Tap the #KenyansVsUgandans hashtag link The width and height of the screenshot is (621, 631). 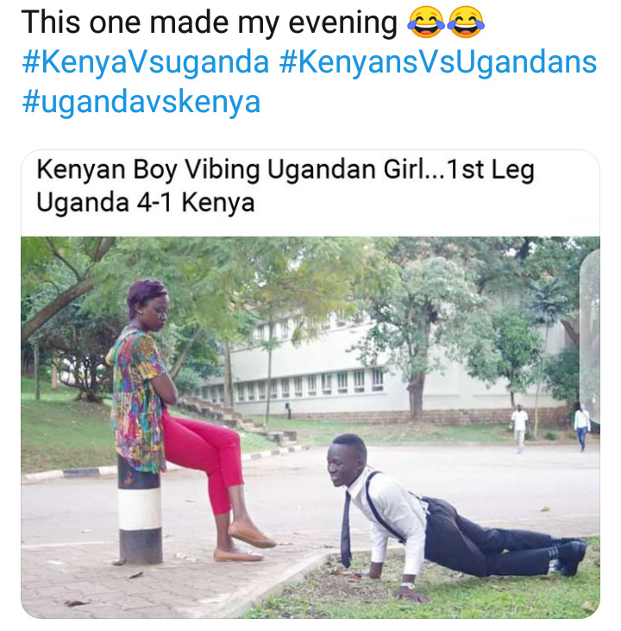coord(438,63)
